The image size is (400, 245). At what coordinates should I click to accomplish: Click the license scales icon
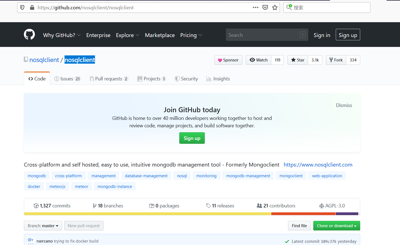coord(321,206)
